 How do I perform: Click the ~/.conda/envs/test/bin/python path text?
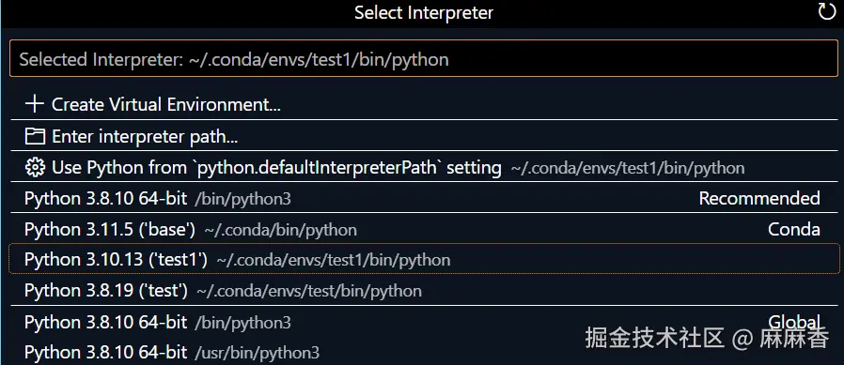click(309, 292)
